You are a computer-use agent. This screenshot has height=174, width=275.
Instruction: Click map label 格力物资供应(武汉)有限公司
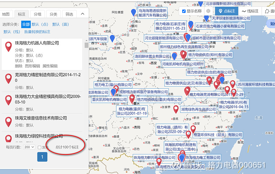(x=187, y=83)
